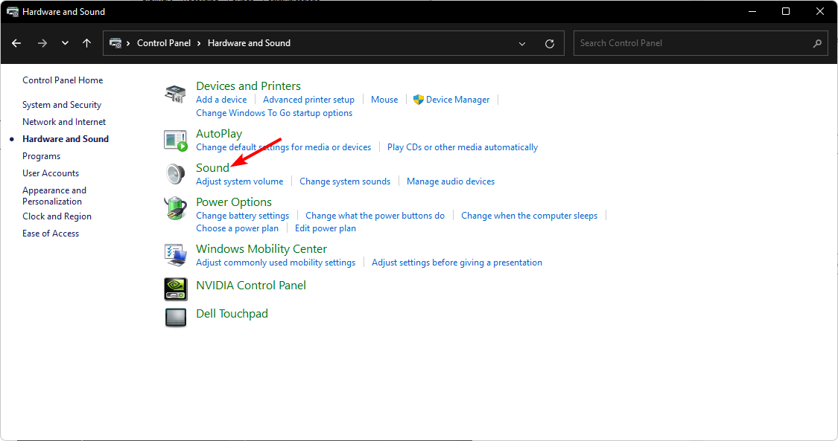Click the Windows Mobility Center icon
838x441 pixels.
(x=175, y=254)
